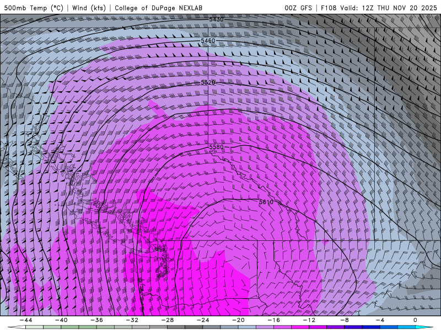Screen dimensions: 441x330
Task: Click the 5430 height contour label
Action: click(x=216, y=19)
